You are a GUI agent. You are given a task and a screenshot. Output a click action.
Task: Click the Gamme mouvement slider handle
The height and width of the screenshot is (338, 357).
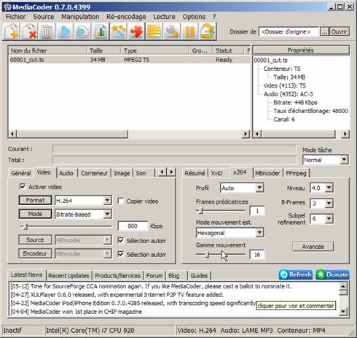[207, 255]
